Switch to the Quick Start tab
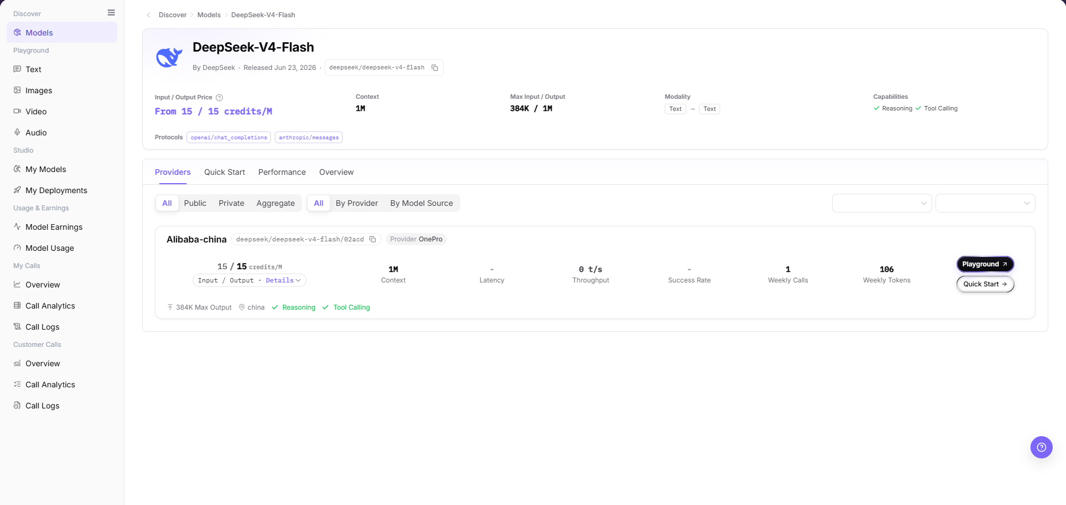Viewport: 1066px width, 505px height. click(x=224, y=172)
